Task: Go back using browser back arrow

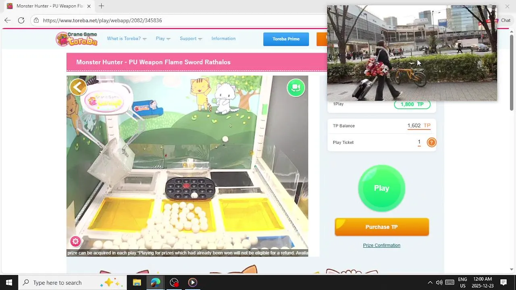Action: tap(8, 20)
